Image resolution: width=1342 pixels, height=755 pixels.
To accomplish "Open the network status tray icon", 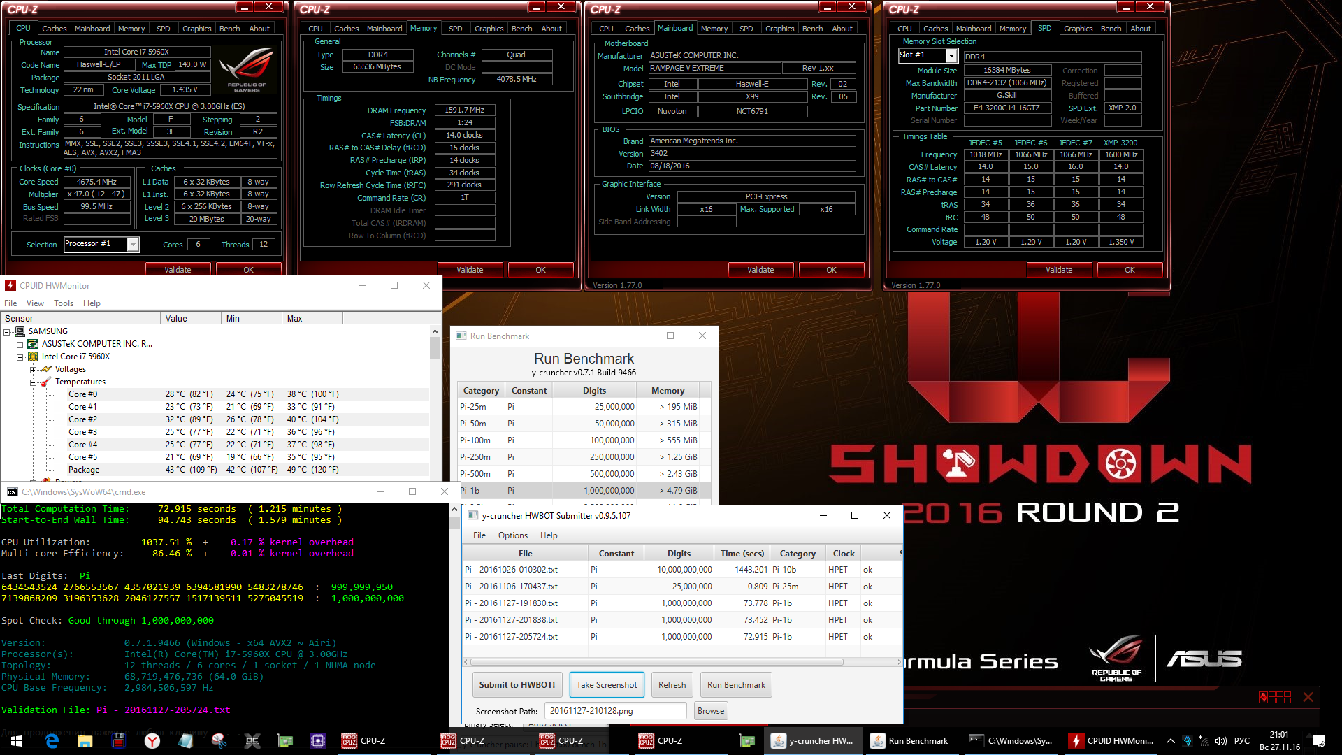I will [1204, 741].
